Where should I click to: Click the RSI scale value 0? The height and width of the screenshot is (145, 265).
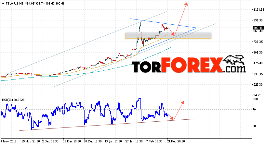254,136
